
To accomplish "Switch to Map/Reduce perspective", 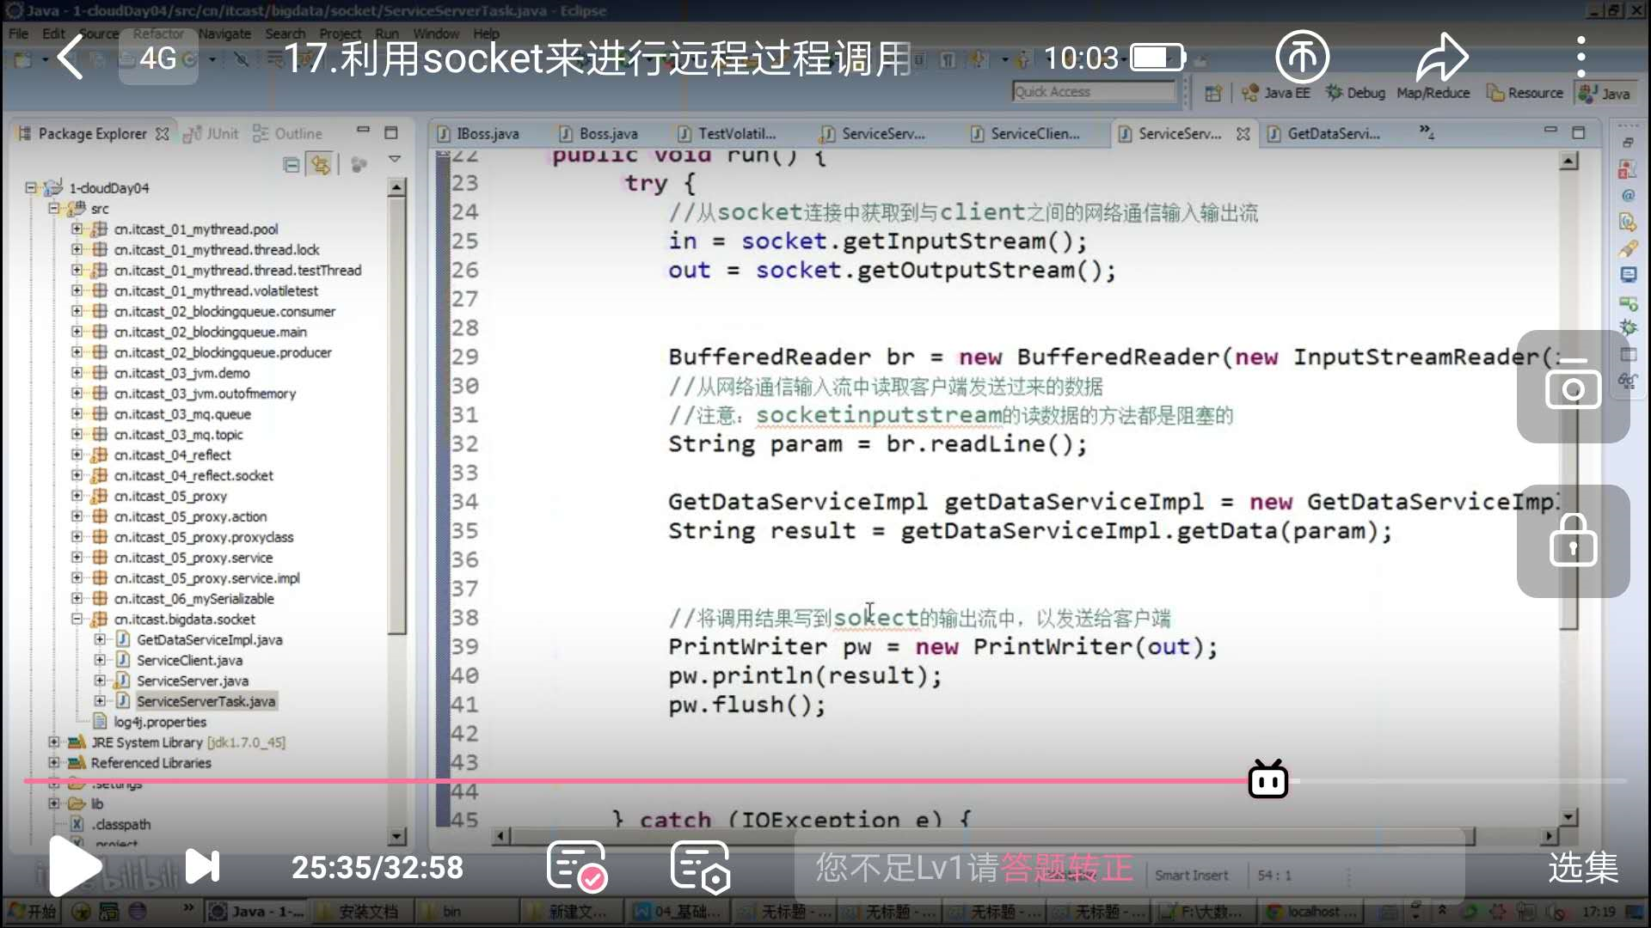I will [1433, 93].
